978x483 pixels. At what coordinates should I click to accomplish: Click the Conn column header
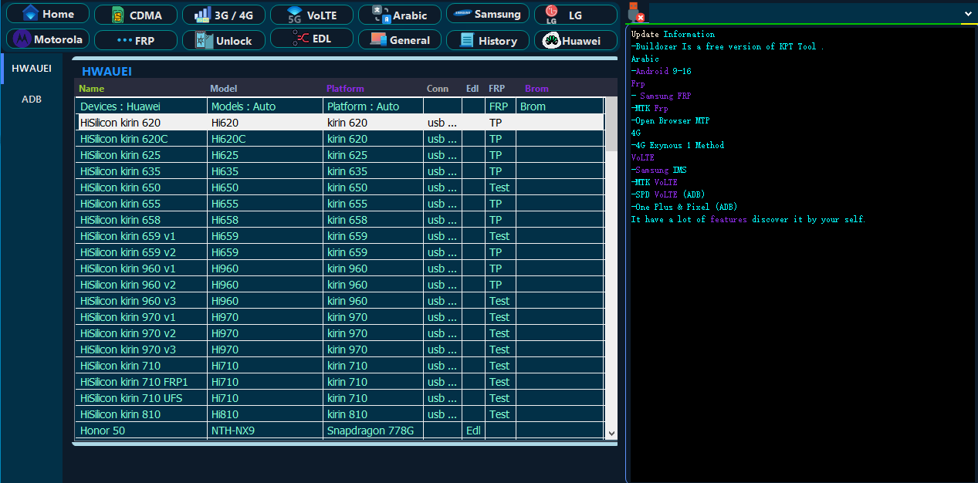(x=438, y=89)
